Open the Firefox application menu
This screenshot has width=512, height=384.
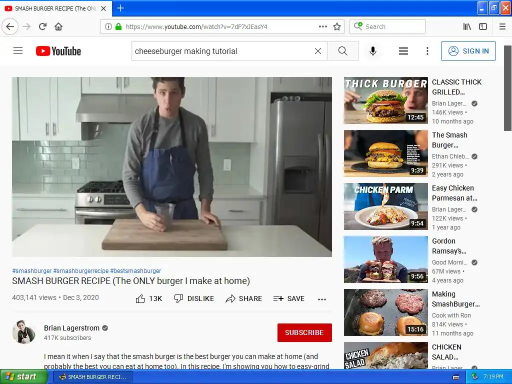click(x=502, y=26)
